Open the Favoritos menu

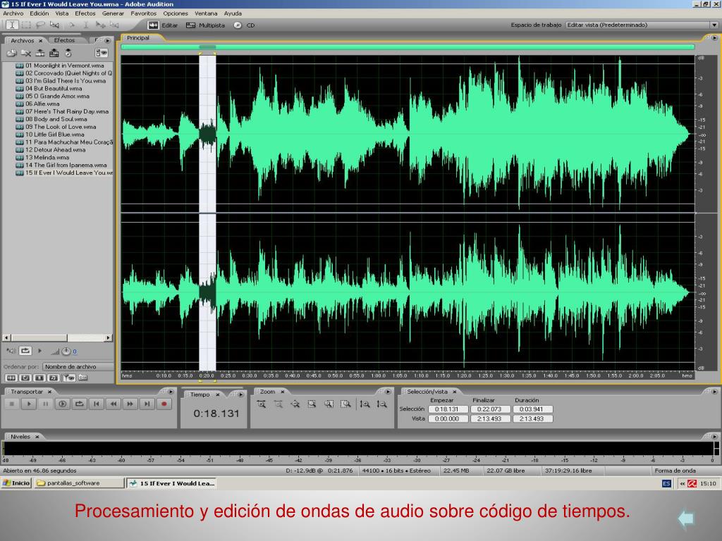point(143,13)
